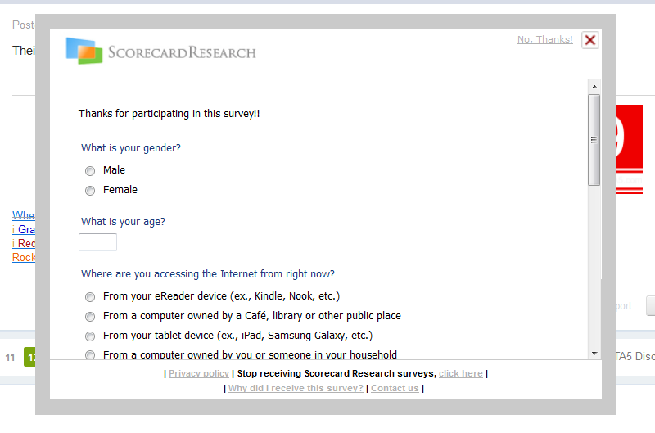Click "click here" to stop receiving surveys
The height and width of the screenshot is (433, 655).
460,373
